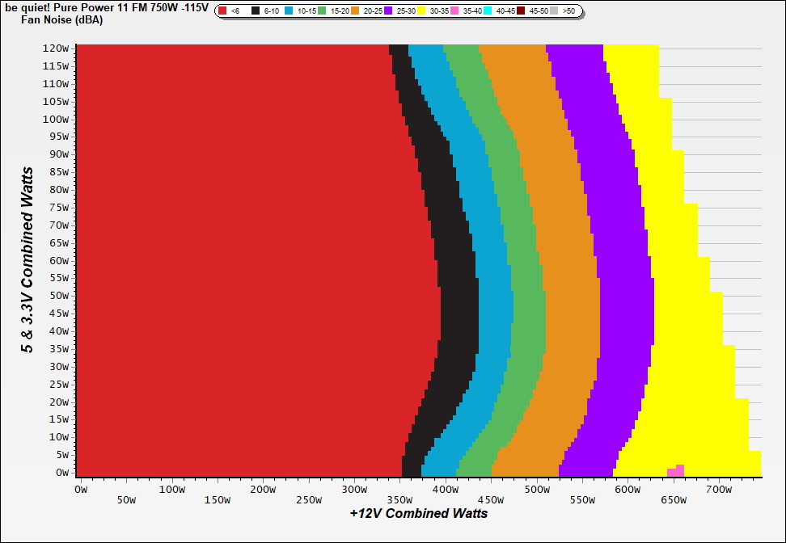This screenshot has width=786, height=543.
Task: Click the pink 35-40 legend swatch
Action: [454, 11]
